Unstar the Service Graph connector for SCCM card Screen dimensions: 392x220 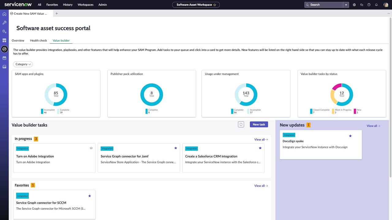(89, 196)
